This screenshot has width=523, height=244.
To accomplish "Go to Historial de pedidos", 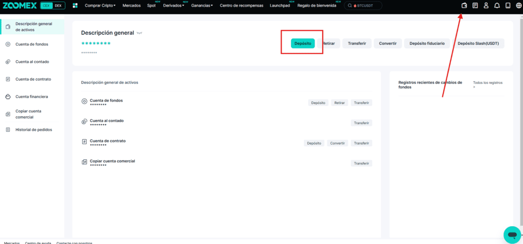I will coord(34,130).
